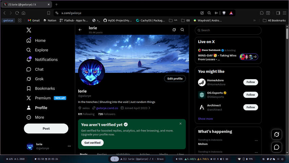
Task: Follow Archinect account
Action: [x=250, y=107]
